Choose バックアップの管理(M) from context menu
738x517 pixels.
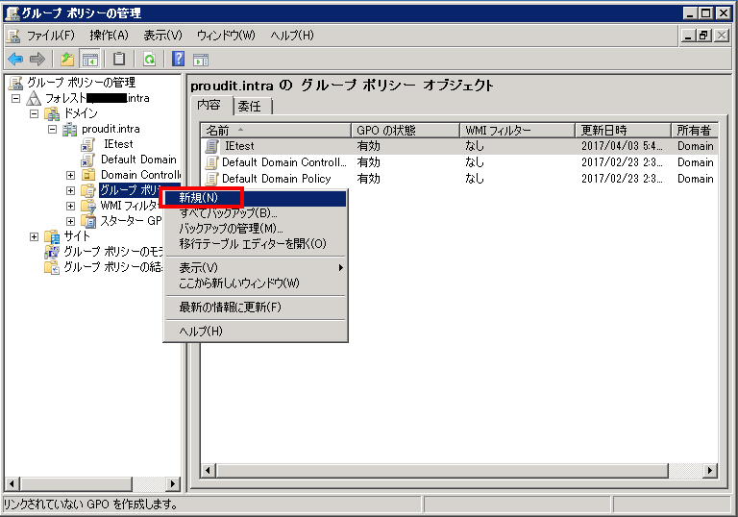click(x=231, y=229)
